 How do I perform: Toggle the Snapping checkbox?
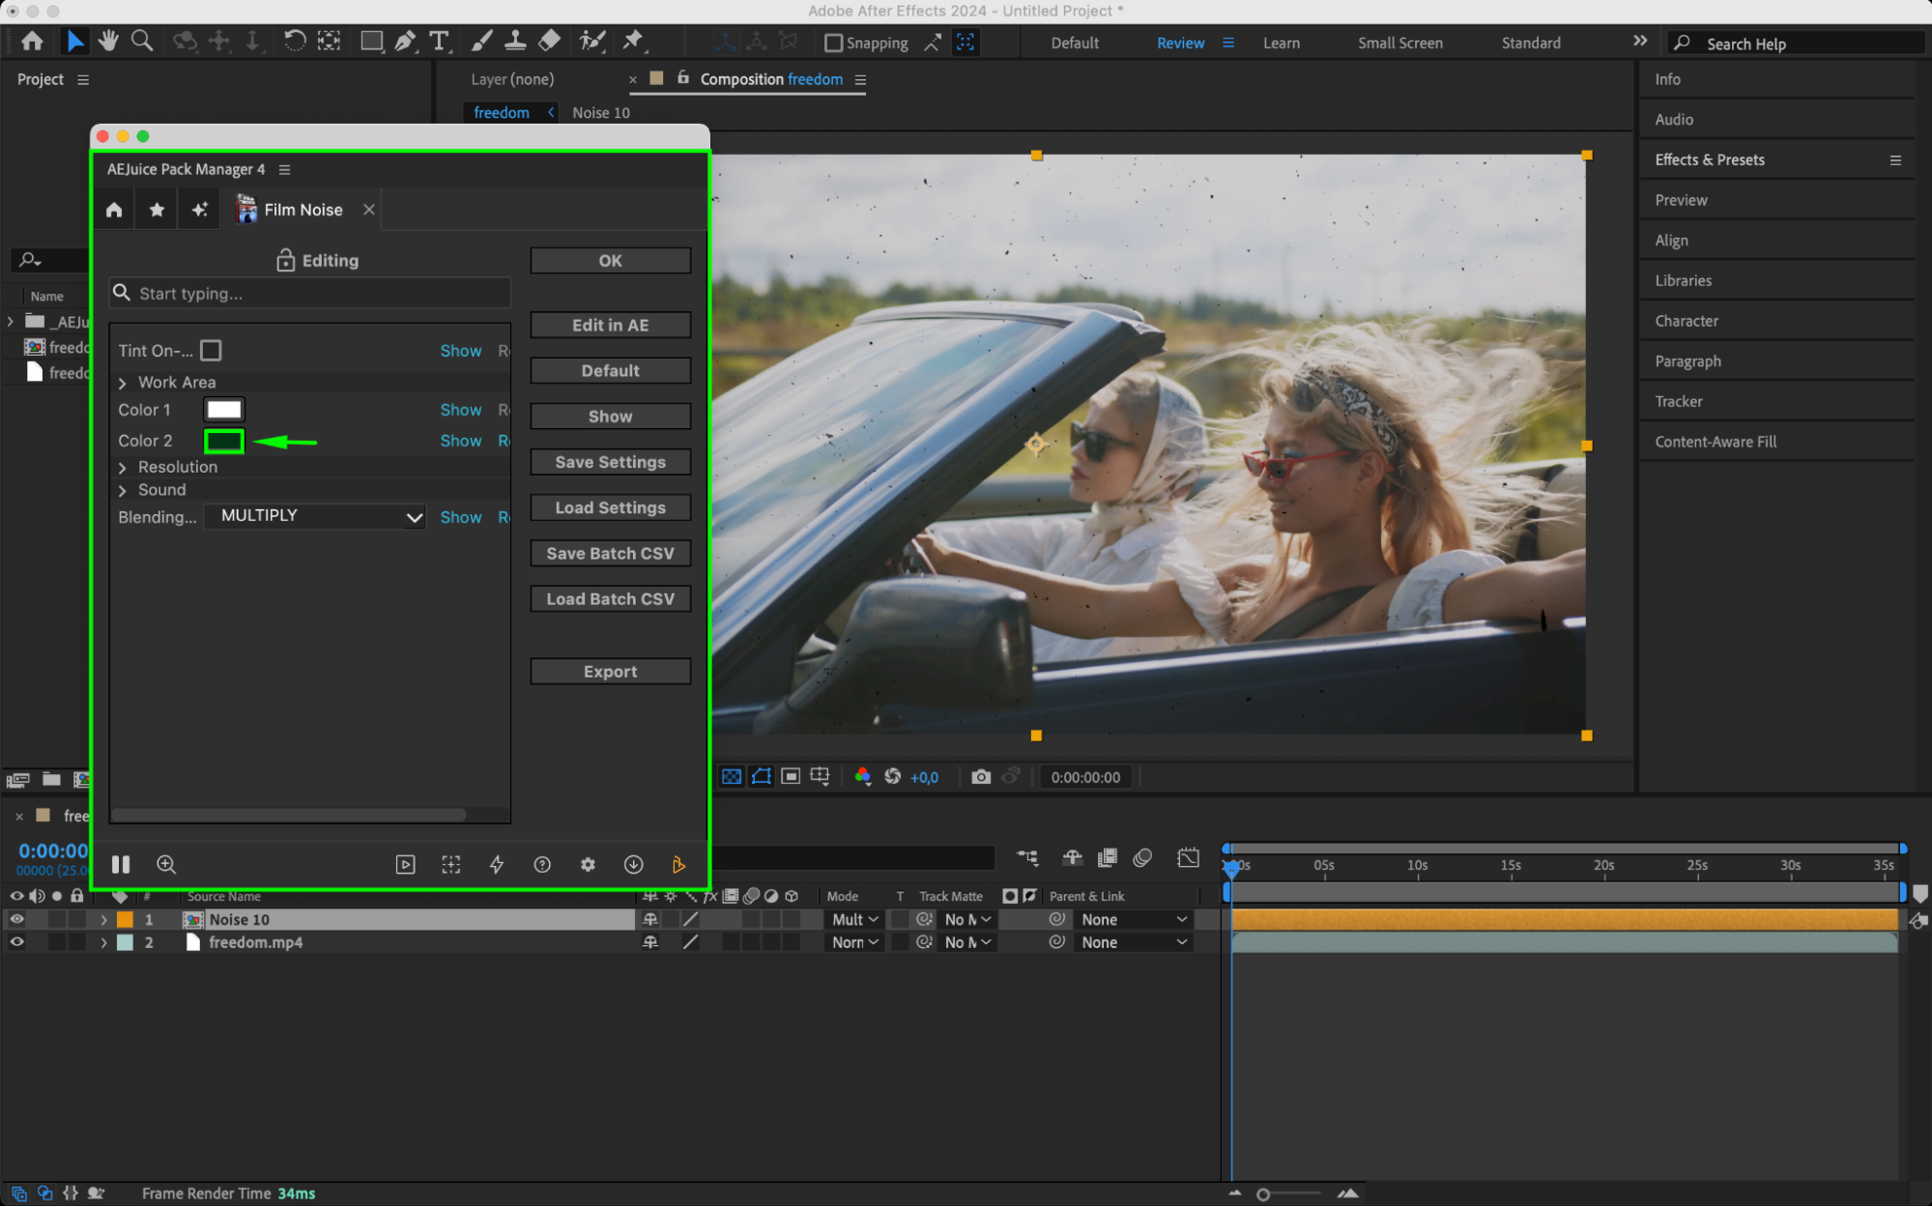click(833, 43)
